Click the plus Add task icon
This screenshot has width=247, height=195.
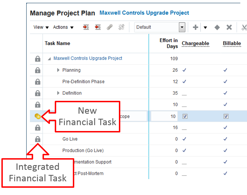195,27
